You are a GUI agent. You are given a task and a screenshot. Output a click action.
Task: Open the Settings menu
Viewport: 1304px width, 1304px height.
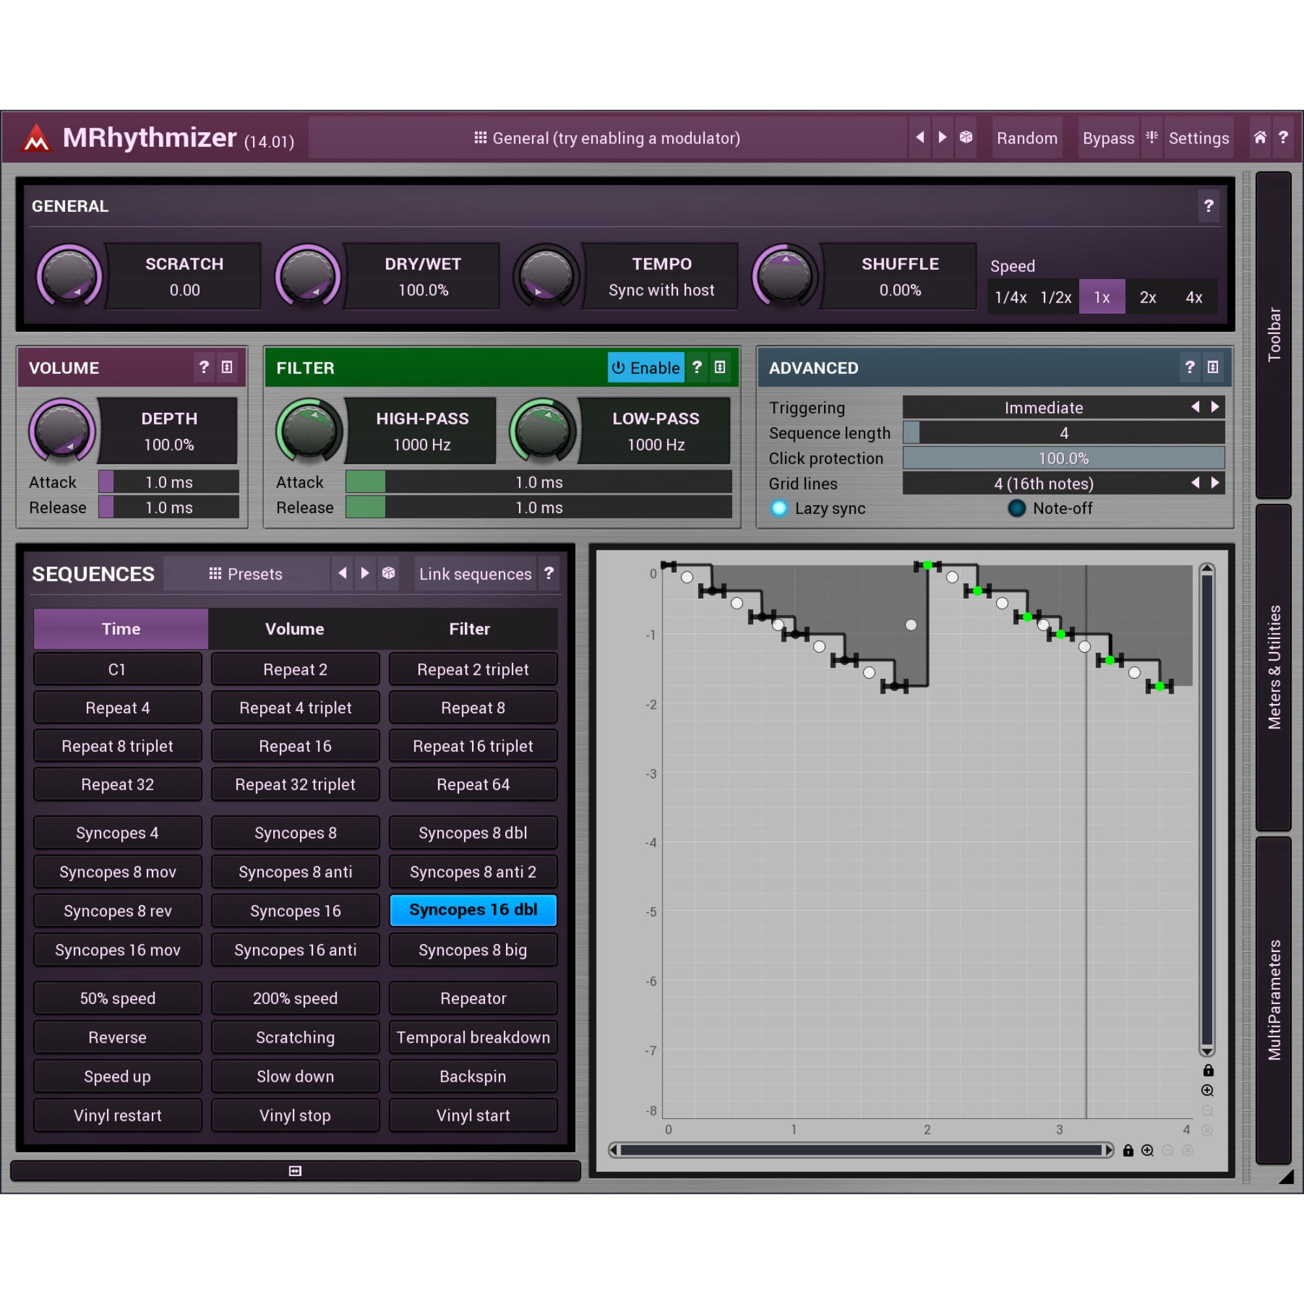pyautogui.click(x=1199, y=138)
